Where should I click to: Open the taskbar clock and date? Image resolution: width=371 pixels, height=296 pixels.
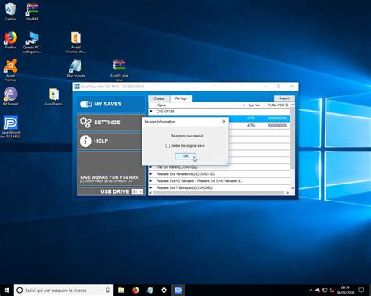click(345, 290)
